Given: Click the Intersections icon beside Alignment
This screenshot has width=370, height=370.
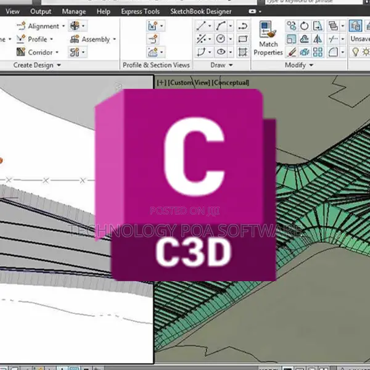Looking at the screenshot, I should 75,26.
